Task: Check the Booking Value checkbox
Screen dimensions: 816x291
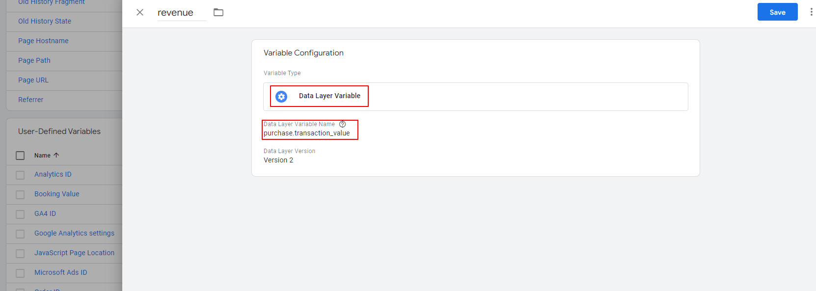Action: point(20,195)
